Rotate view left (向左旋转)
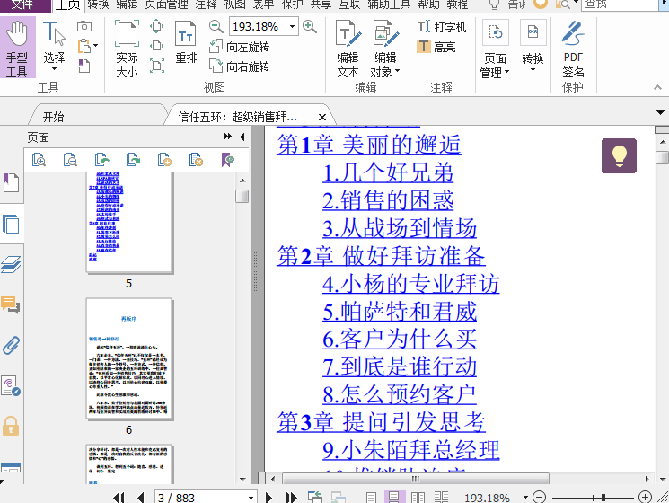Image resolution: width=669 pixels, height=503 pixels. 240,47
